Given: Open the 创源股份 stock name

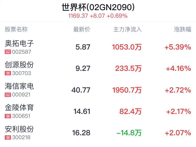Looking at the screenshot, I should click(19, 65).
